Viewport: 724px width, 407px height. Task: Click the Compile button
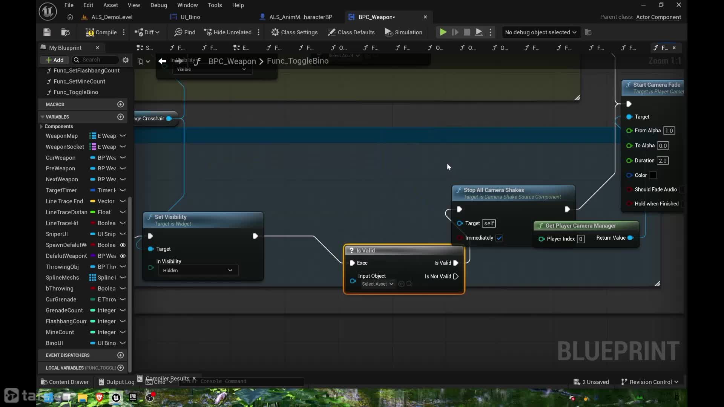tap(101, 32)
